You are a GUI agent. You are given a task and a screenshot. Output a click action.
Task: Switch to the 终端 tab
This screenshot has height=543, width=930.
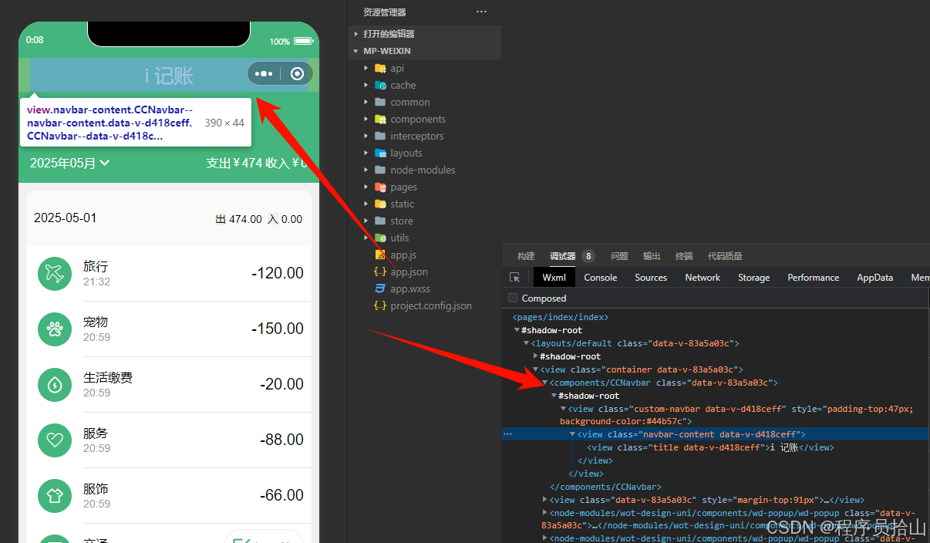(x=684, y=256)
